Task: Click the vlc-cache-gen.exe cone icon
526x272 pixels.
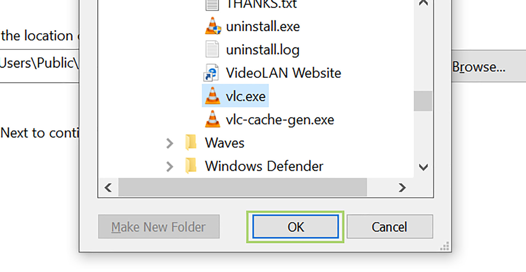Action: [x=213, y=119]
